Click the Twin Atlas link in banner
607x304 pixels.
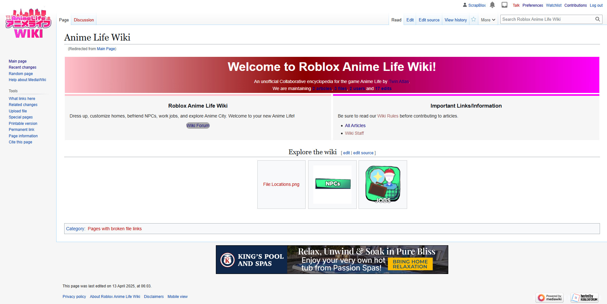point(399,81)
